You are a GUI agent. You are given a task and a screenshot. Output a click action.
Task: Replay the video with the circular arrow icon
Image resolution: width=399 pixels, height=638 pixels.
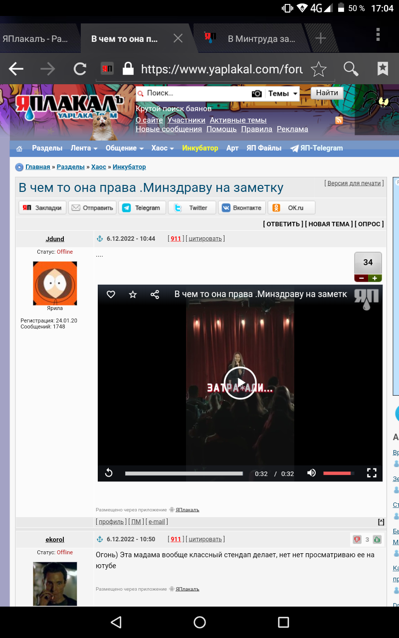coord(109,473)
